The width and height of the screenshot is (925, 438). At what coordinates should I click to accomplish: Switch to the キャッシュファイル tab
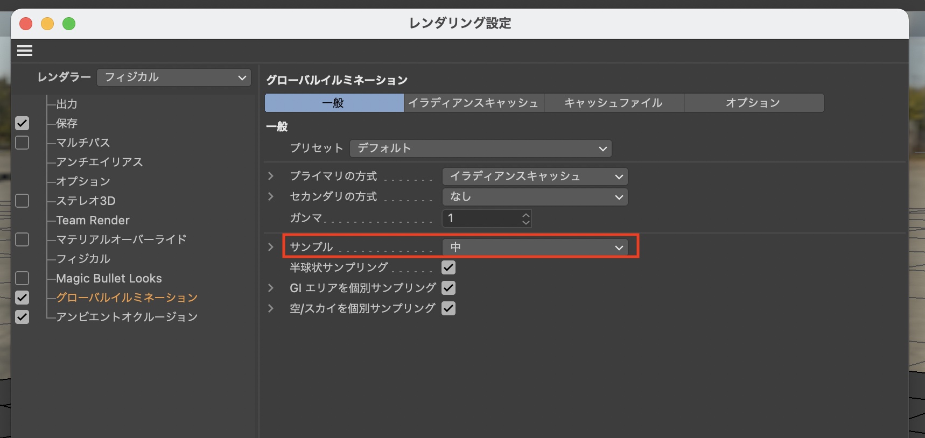[613, 103]
